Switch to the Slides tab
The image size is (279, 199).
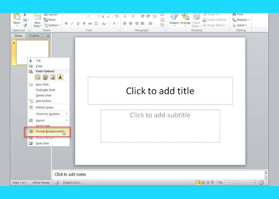click(x=18, y=36)
